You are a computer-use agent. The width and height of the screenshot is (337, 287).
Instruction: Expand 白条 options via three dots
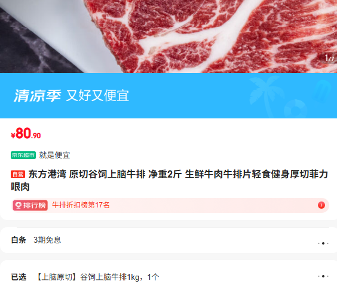tap(323, 243)
